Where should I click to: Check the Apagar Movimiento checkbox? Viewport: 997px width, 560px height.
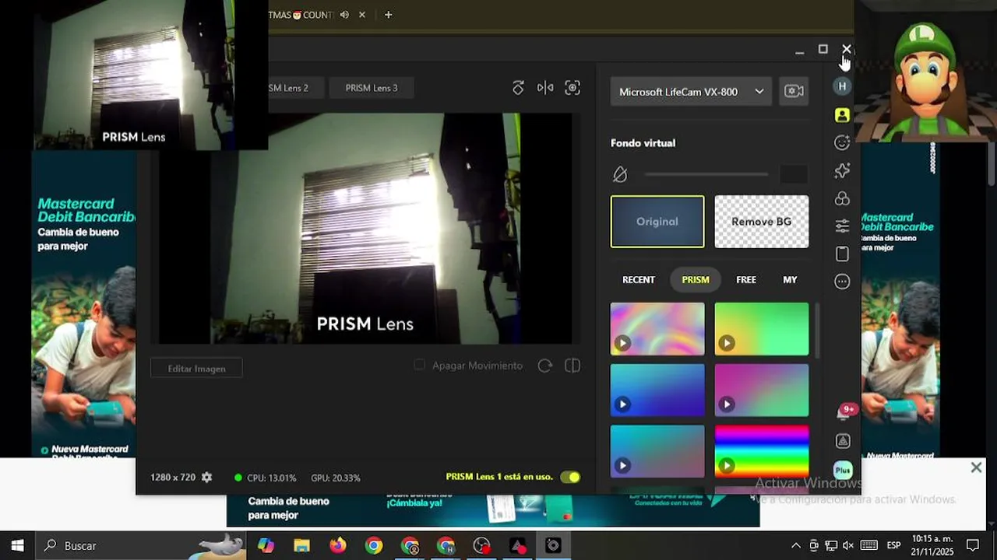tap(420, 365)
